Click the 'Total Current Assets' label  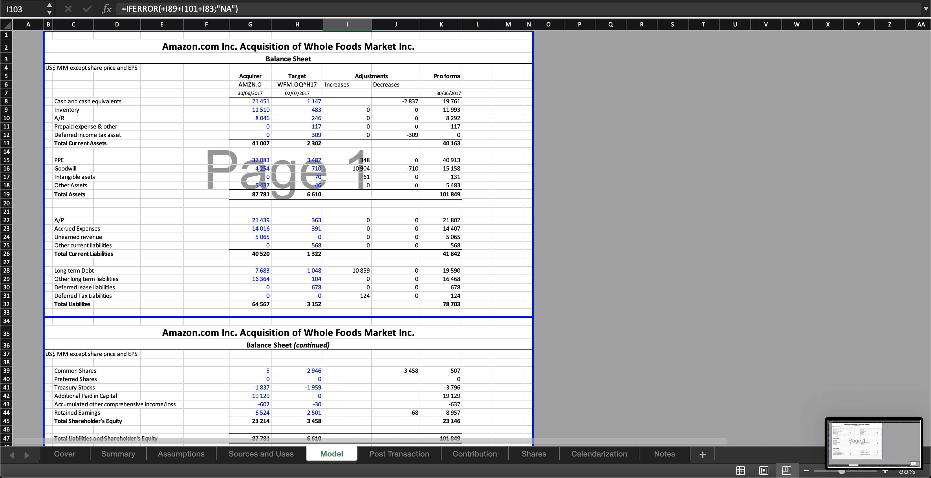80,143
